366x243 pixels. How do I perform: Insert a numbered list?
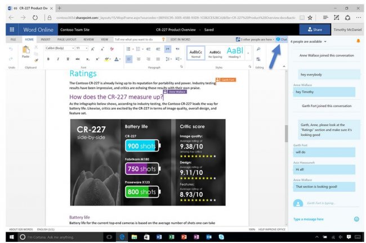click(138, 49)
